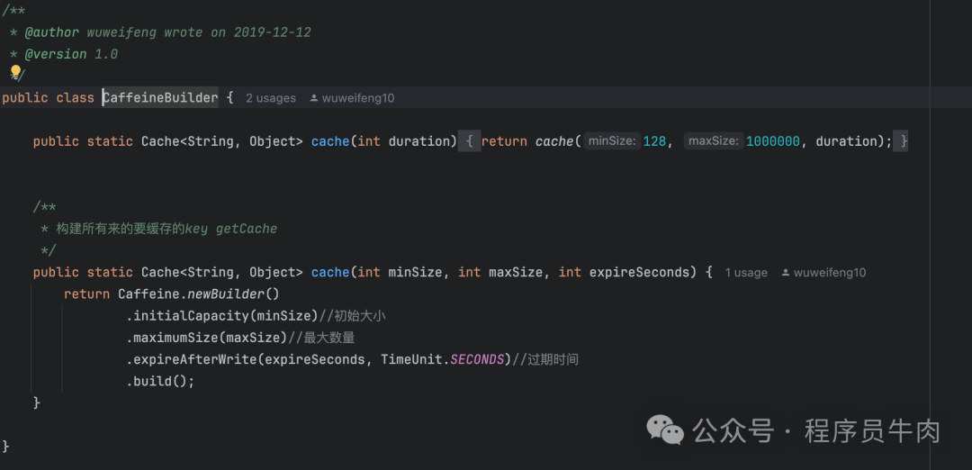
Task: Click the comment '最大数量'
Action: click(321, 338)
